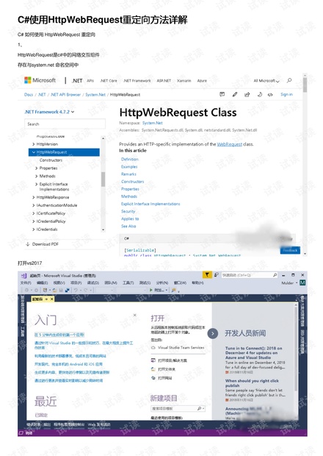Click the docs Search input field
323x456 pixels.
pos(65,124)
